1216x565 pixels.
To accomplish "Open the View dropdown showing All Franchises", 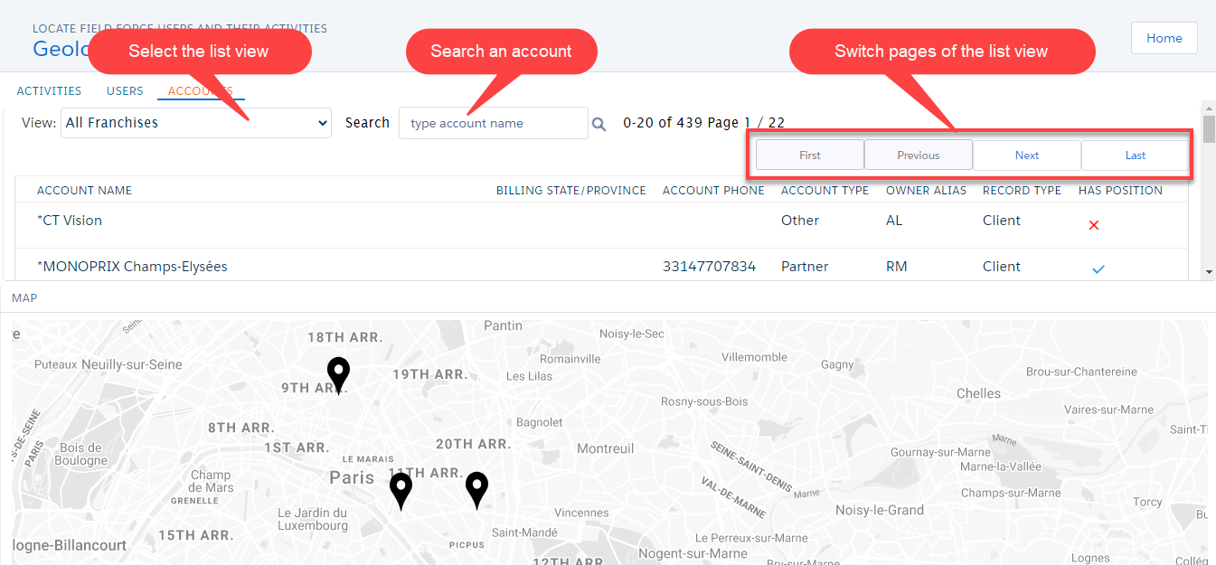I will pyautogui.click(x=195, y=122).
